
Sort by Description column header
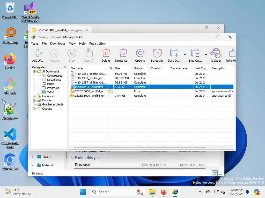(x=222, y=68)
